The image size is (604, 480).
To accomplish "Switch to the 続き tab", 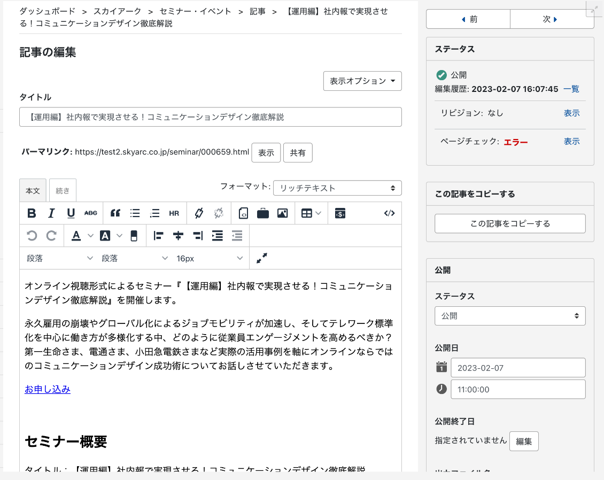I will pos(63,191).
